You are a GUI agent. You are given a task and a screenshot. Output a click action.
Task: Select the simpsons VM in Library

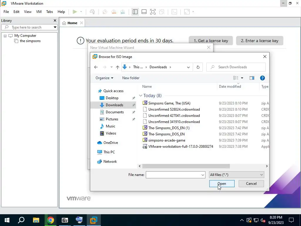point(30,41)
